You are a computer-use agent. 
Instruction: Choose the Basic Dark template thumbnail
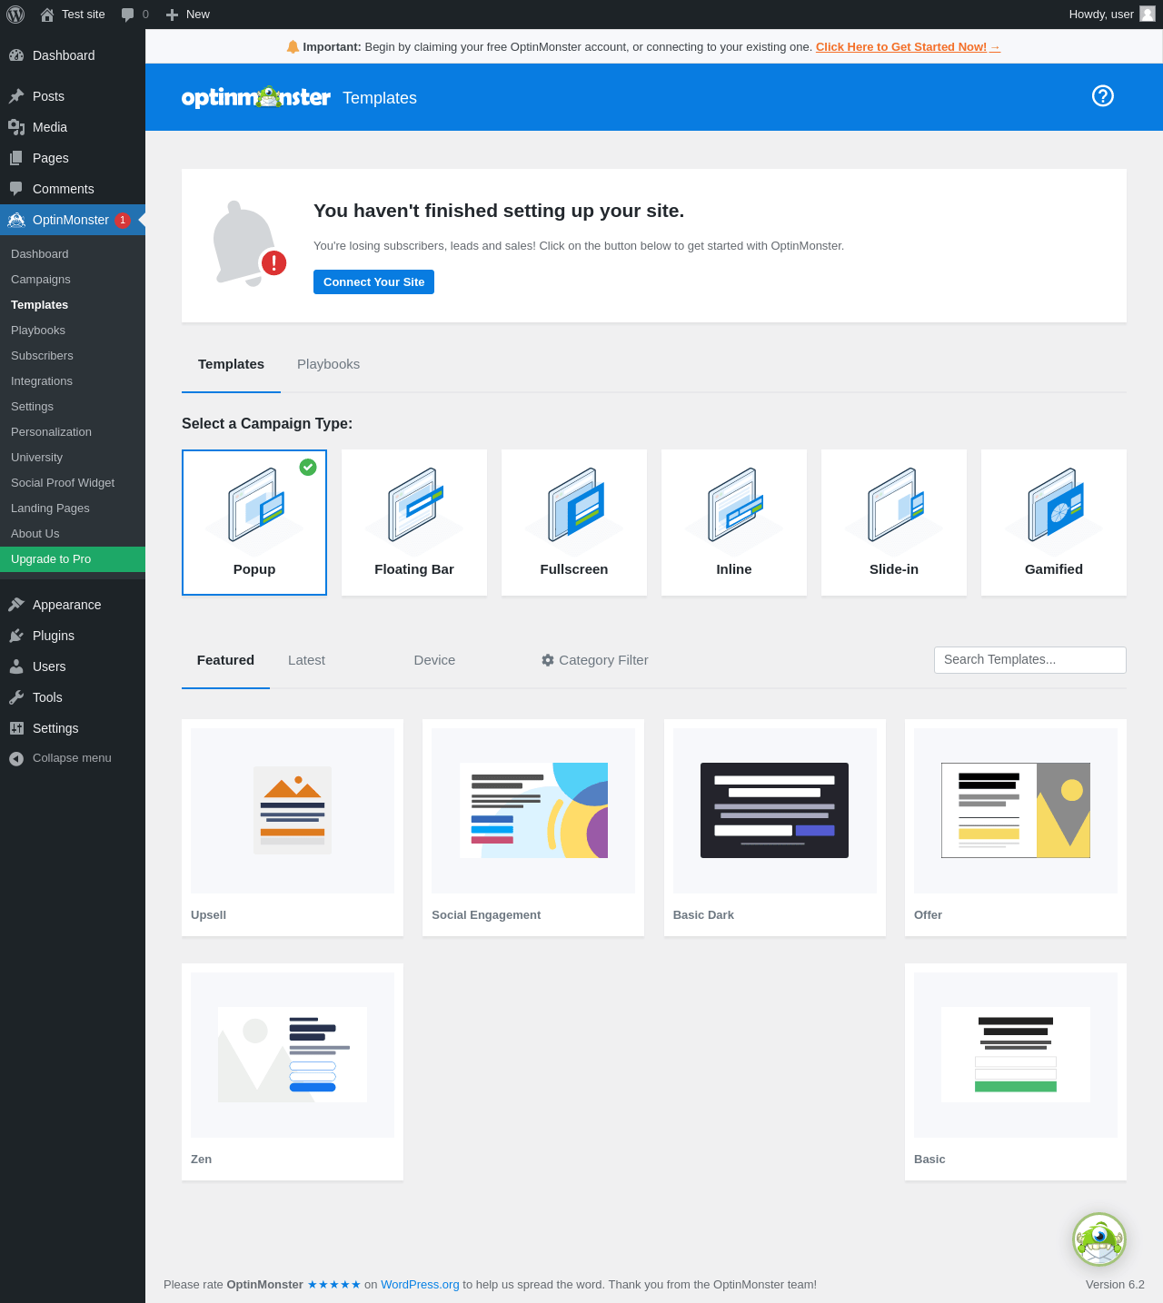[x=775, y=811]
